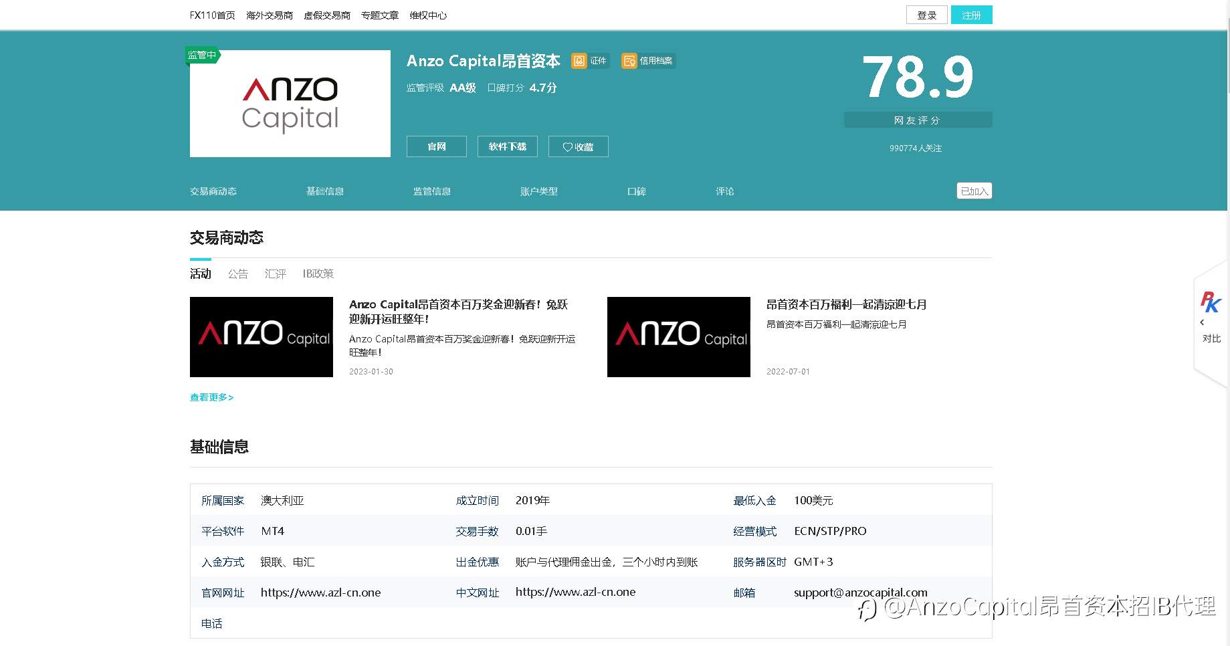Jump to 监管信息 section tab
The height and width of the screenshot is (646, 1230).
[x=432, y=191]
